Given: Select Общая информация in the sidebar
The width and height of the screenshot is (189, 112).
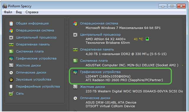Looking at the screenshot, I should pyautogui.click(x=32, y=23).
